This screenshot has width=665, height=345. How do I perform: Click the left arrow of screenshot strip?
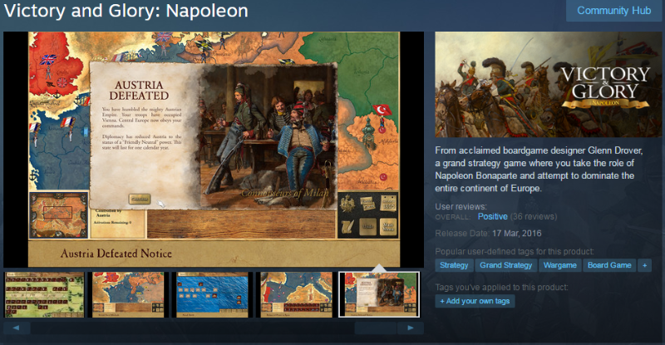point(16,328)
